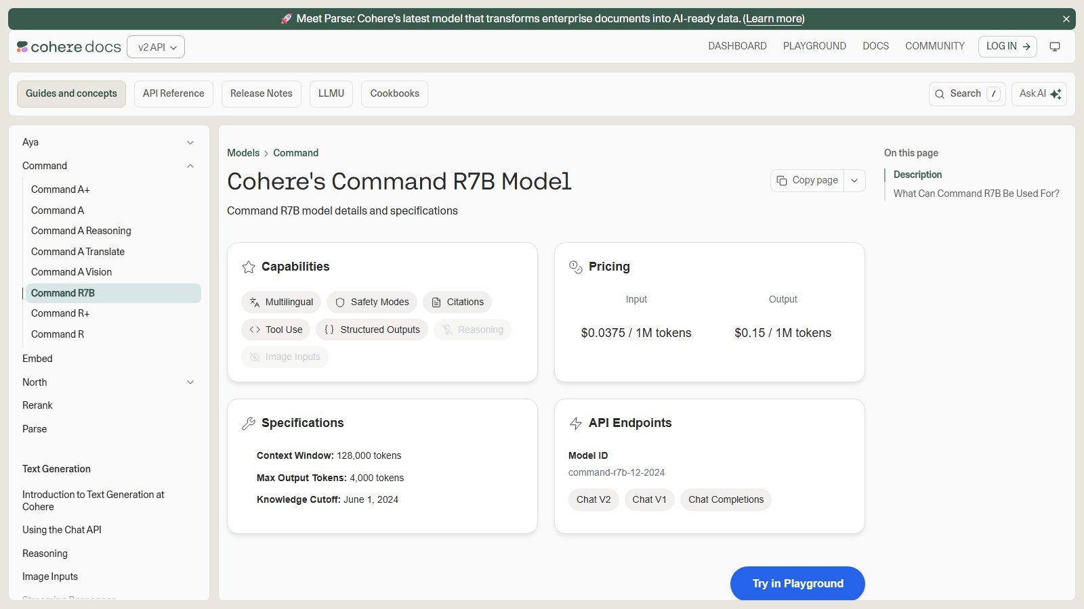
Task: Click the Log In button
Action: tap(1007, 46)
